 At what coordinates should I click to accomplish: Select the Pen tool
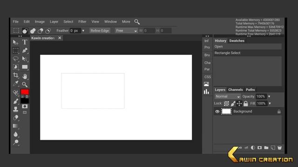[25, 51]
